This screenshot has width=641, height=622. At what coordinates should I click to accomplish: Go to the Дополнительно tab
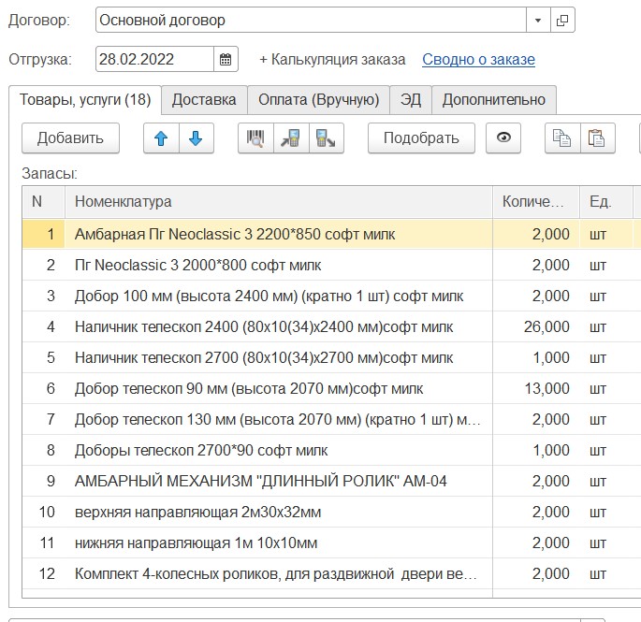click(x=493, y=100)
